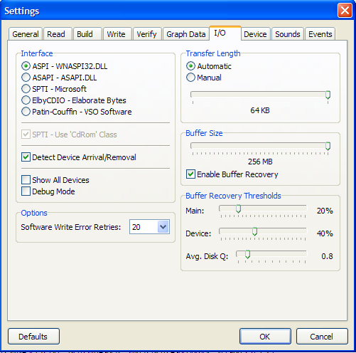Click the Software Write Error Retries label
Image resolution: width=356 pixels, height=353 pixels.
[x=71, y=227]
